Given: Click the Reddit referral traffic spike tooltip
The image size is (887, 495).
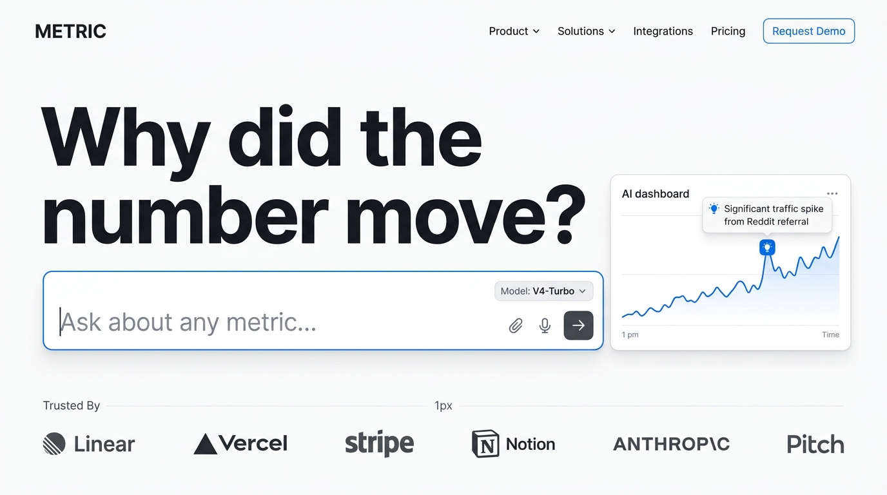Looking at the screenshot, I should (767, 215).
